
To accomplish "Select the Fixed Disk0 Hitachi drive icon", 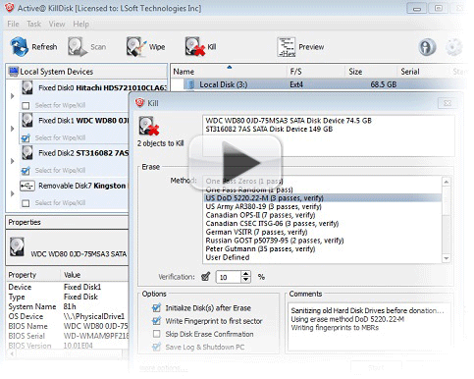I will point(27,88).
